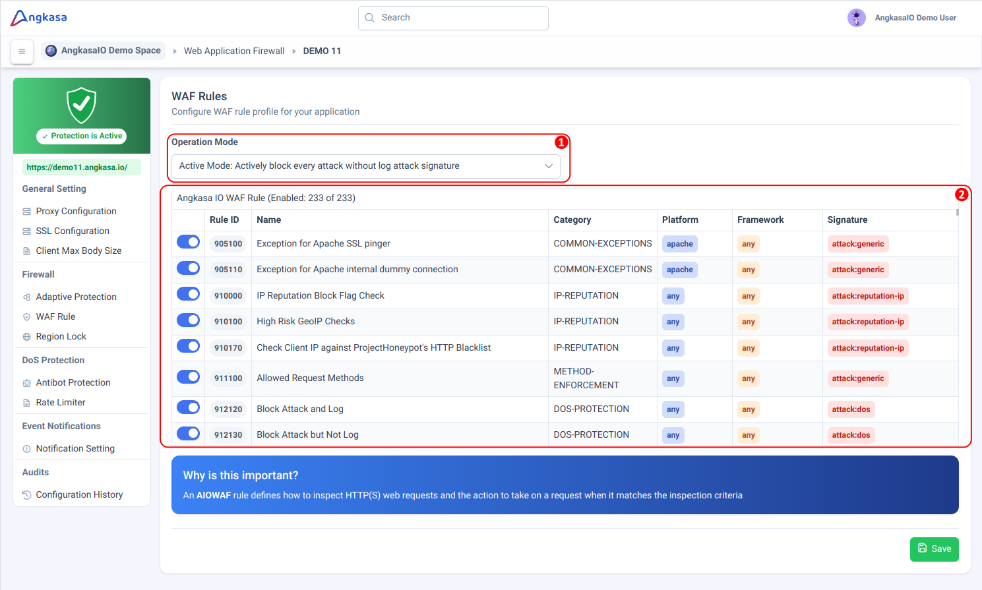Click the Antibot Protection sidebar icon
982x590 pixels.
pos(27,383)
